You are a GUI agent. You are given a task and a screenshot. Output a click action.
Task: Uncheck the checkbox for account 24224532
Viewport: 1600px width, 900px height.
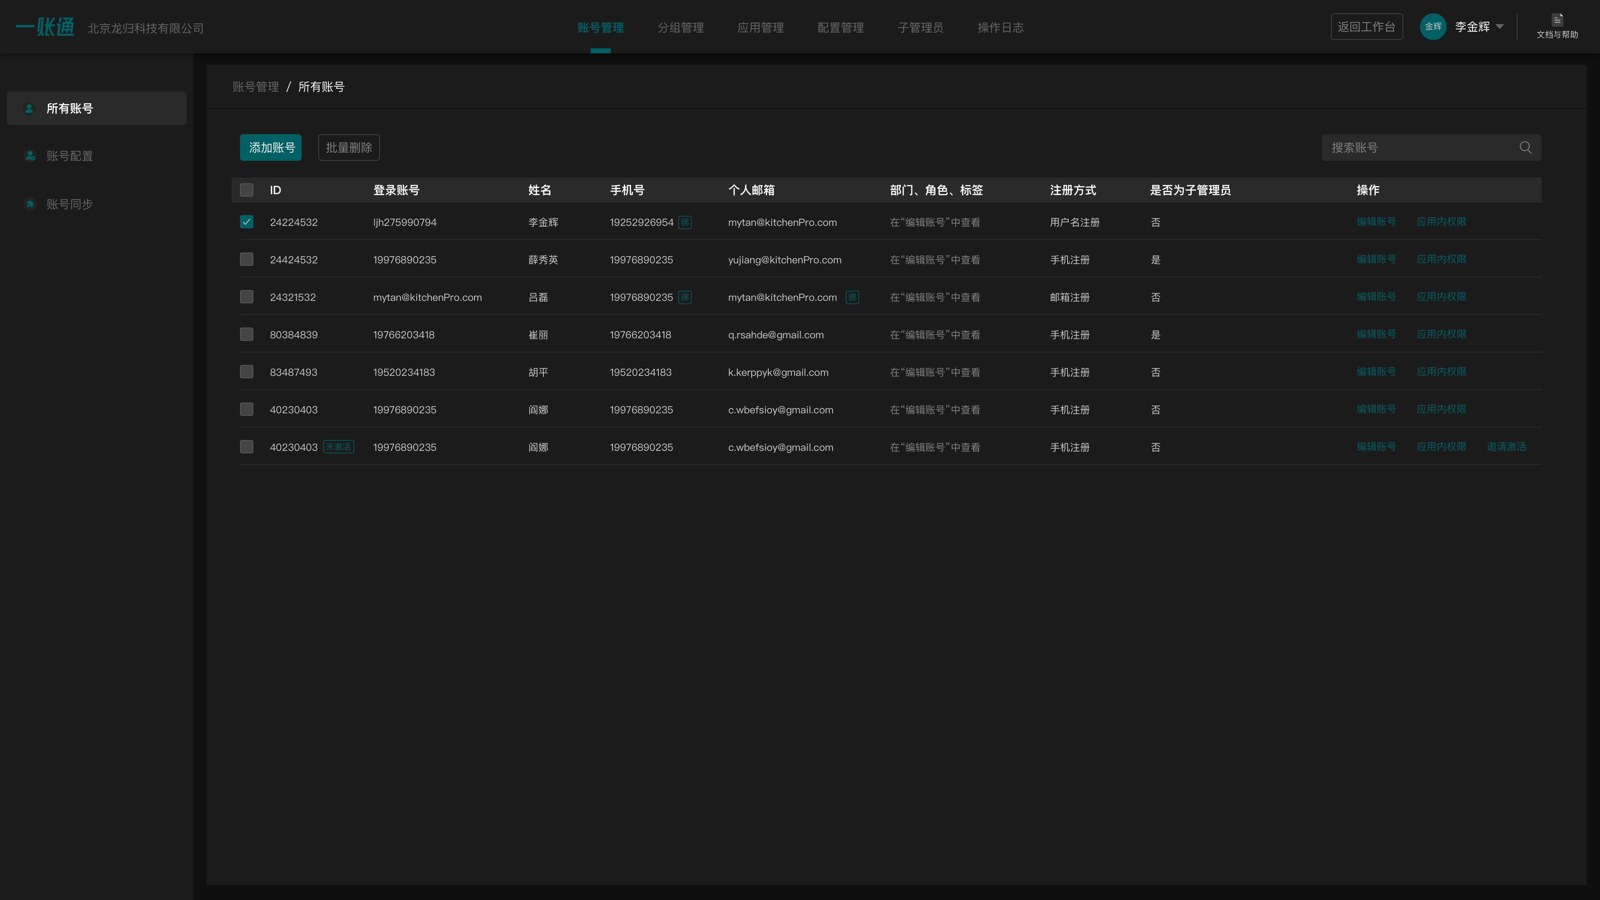(247, 222)
